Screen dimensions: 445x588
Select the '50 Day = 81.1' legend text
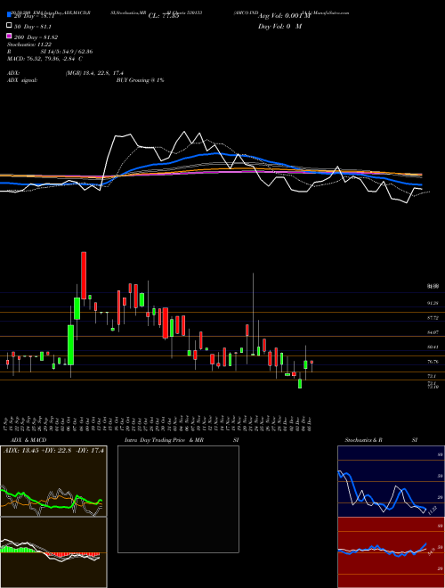[32, 27]
